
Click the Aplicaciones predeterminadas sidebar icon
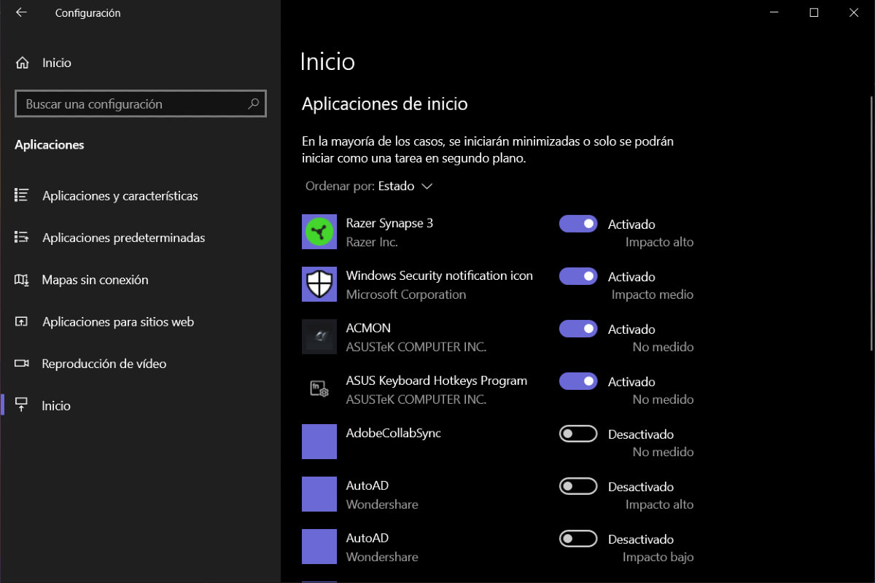tap(22, 238)
